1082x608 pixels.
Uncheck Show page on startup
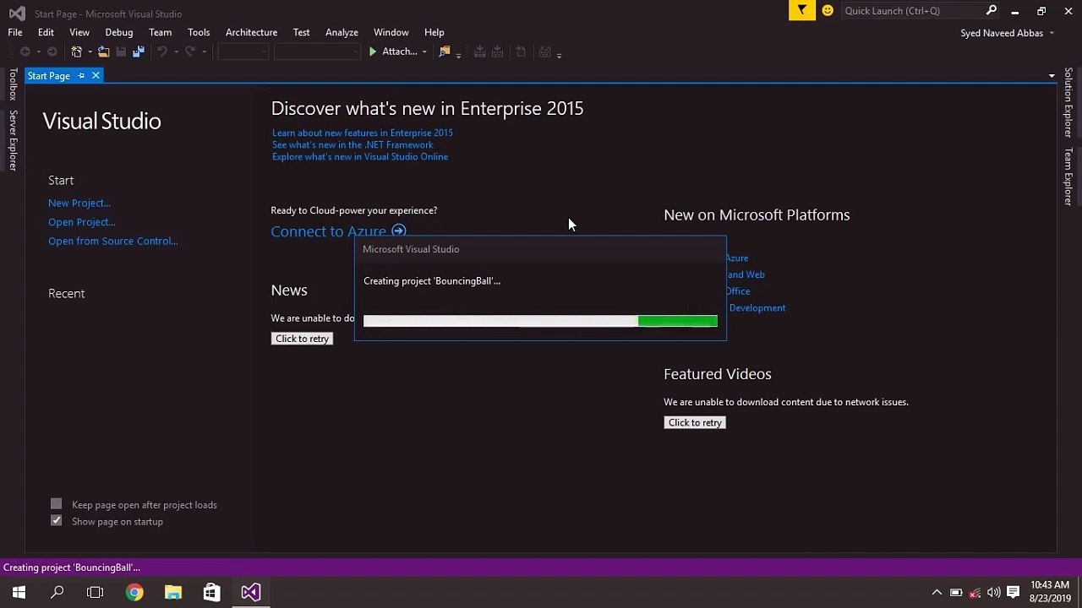[x=57, y=521]
